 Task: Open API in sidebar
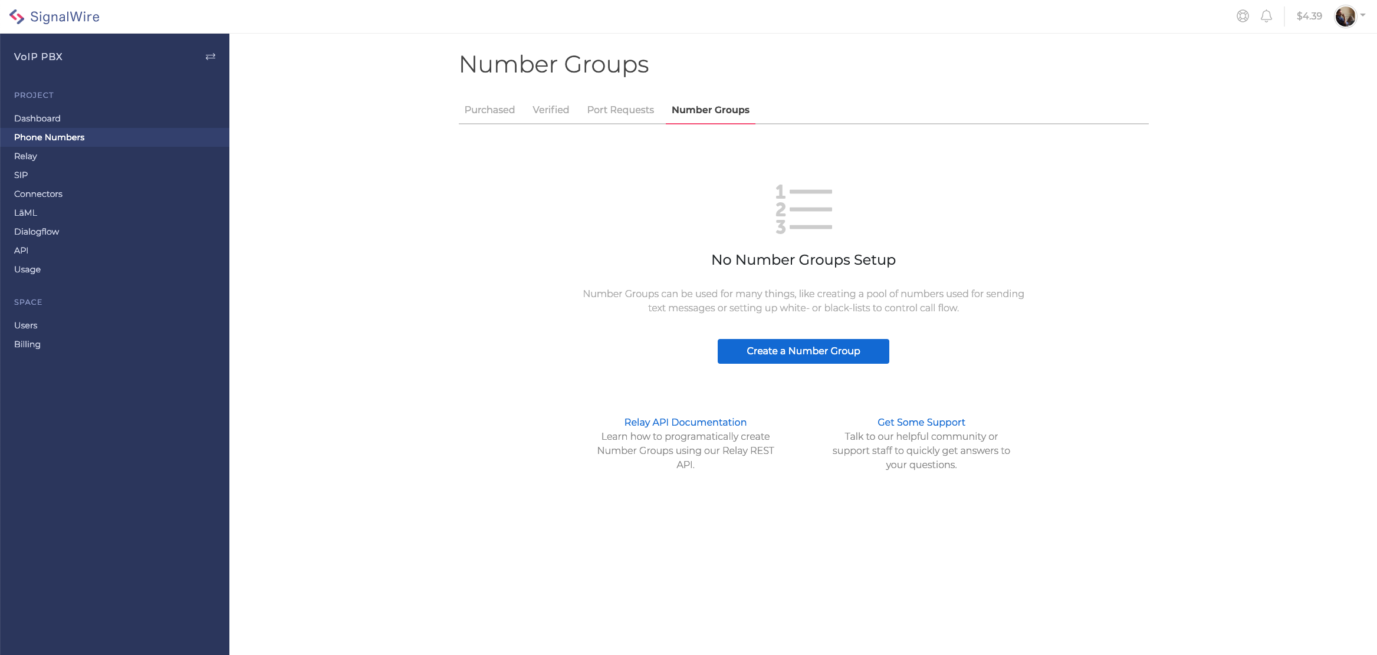(x=21, y=251)
